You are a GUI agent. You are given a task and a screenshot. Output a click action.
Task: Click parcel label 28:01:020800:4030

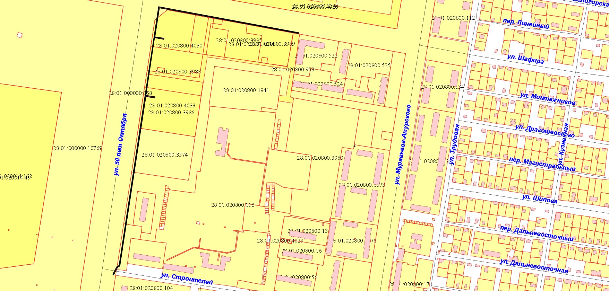click(x=179, y=45)
